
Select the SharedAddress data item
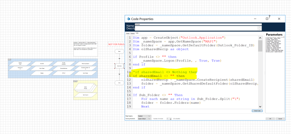64,68
